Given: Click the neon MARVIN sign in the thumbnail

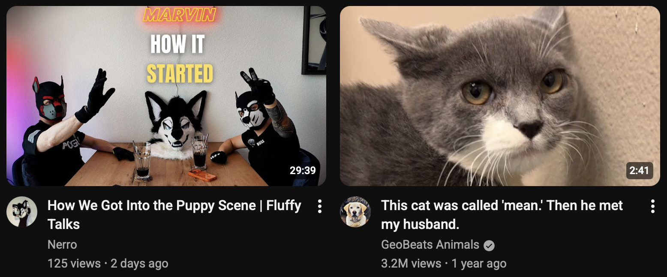Looking at the screenshot, I should click(x=179, y=16).
